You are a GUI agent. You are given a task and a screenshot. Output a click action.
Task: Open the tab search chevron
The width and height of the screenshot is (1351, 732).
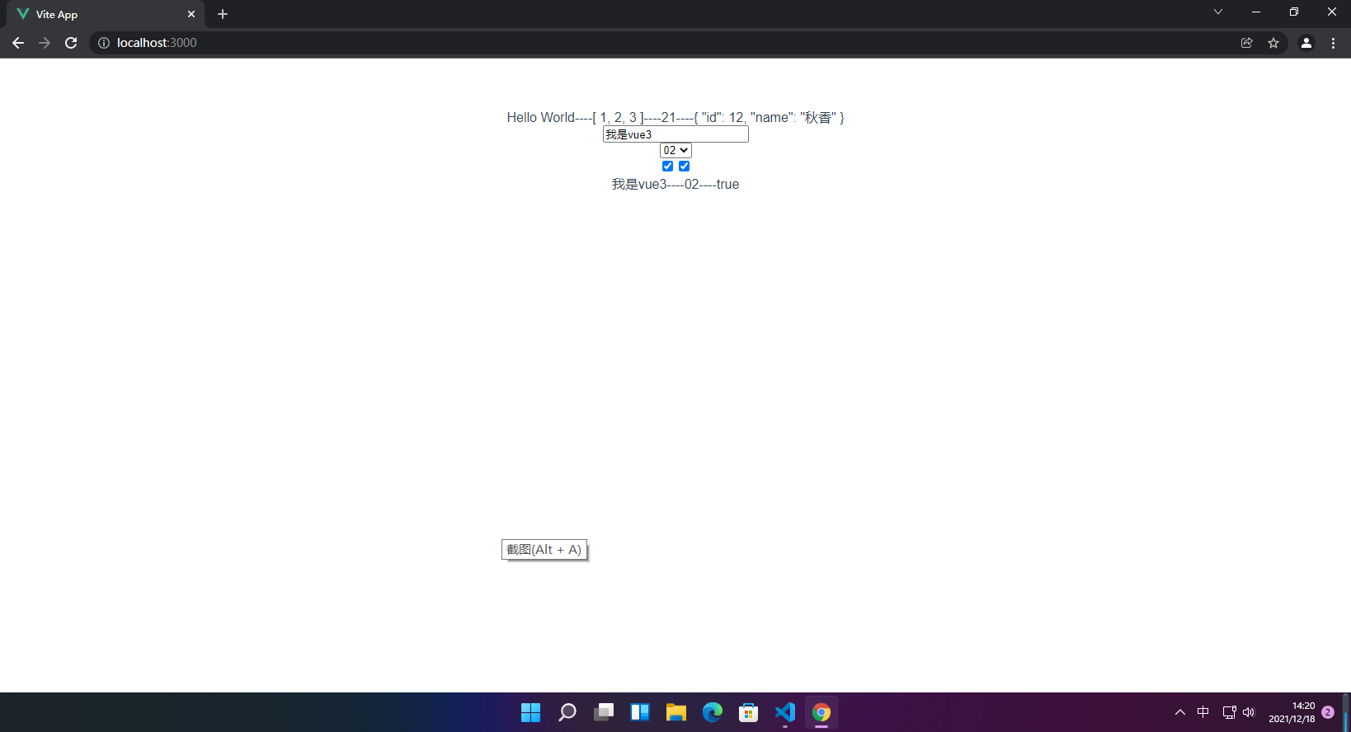pos(1218,12)
